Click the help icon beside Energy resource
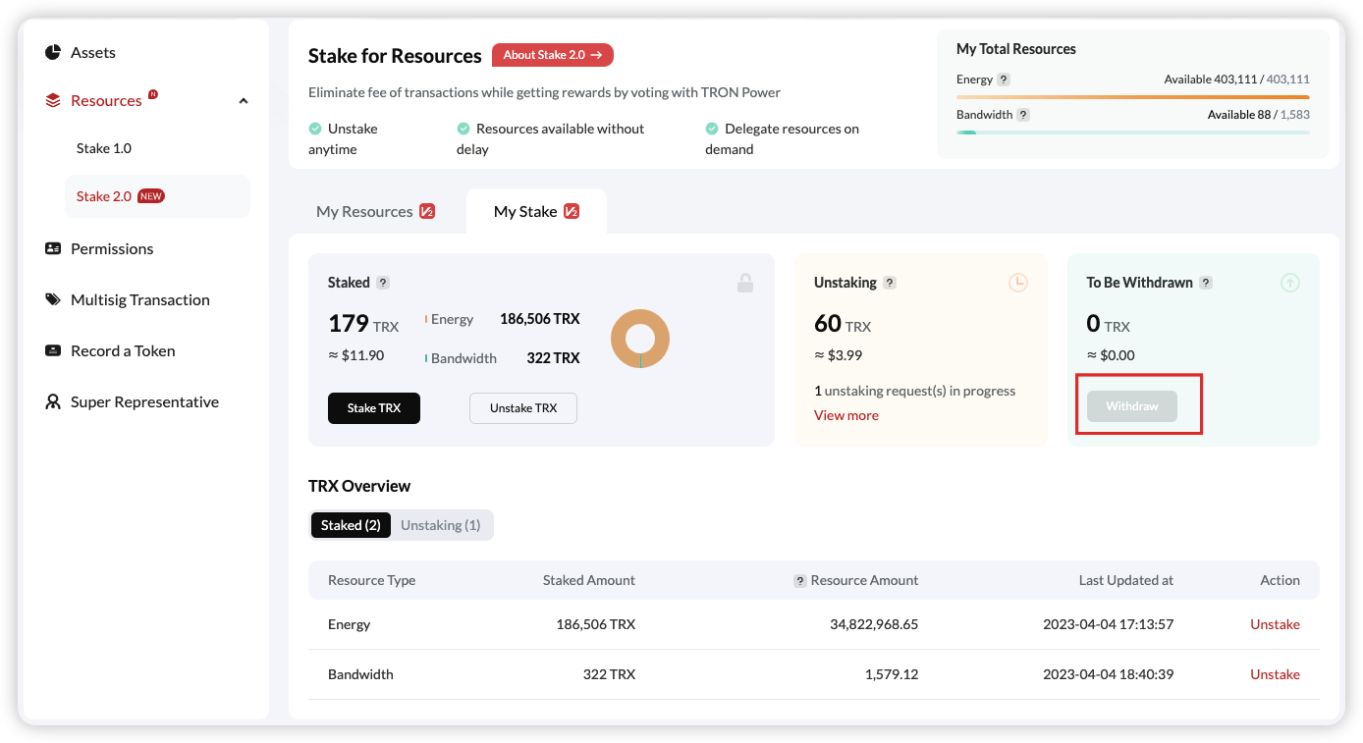The image size is (1363, 743). point(1004,80)
